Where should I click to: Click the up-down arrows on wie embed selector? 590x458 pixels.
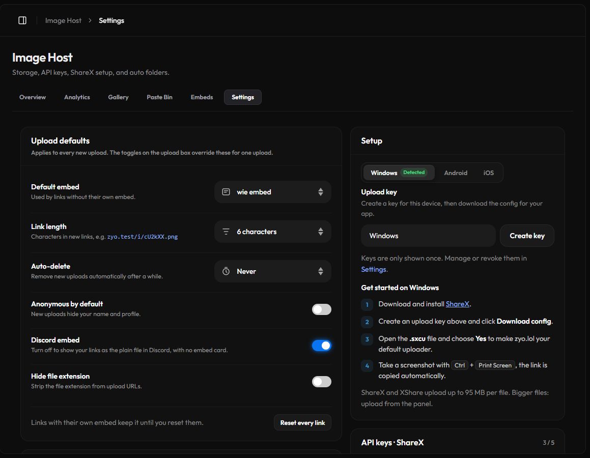tap(321, 192)
